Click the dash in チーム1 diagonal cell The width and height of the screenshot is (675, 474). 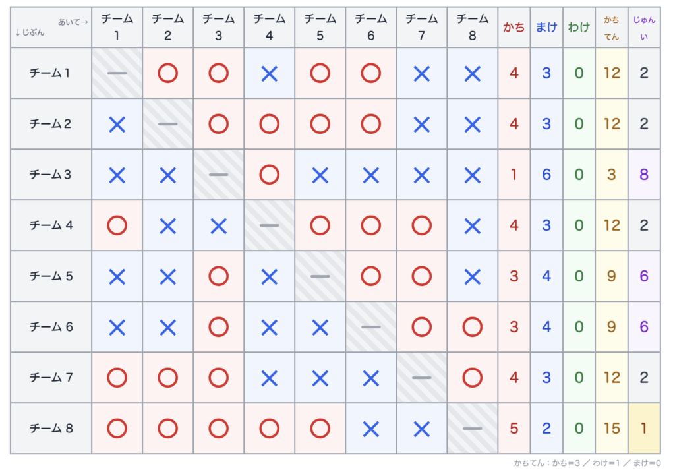point(117,73)
